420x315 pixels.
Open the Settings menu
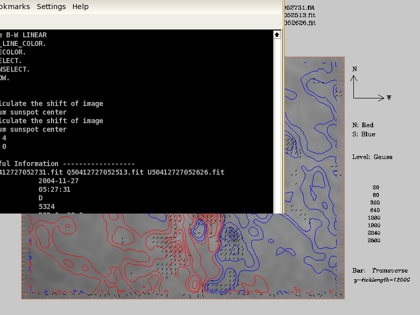coord(51,7)
